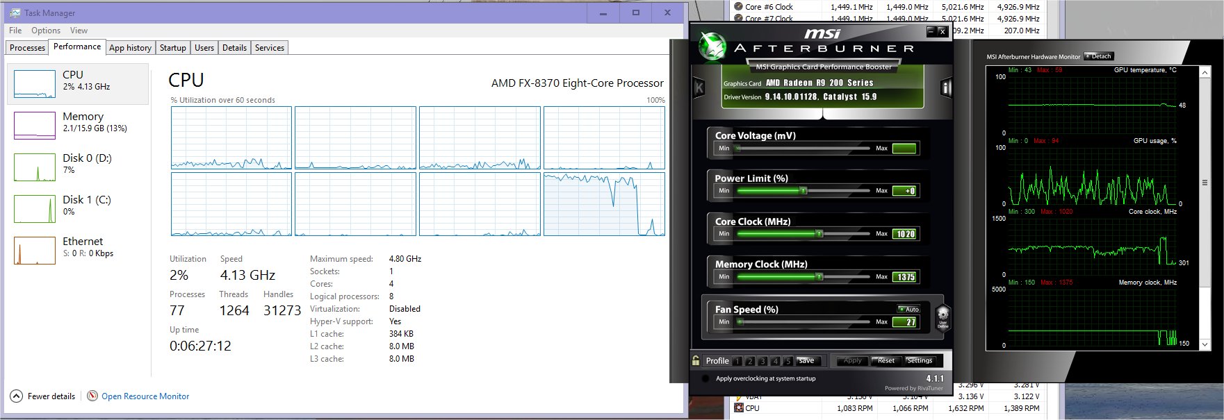Select Afterburner profile slot 1
Image resolution: width=1224 pixels, height=420 pixels.
(x=737, y=361)
